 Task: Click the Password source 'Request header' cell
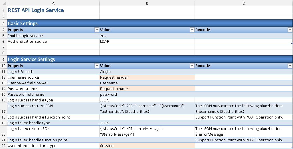click(147, 89)
